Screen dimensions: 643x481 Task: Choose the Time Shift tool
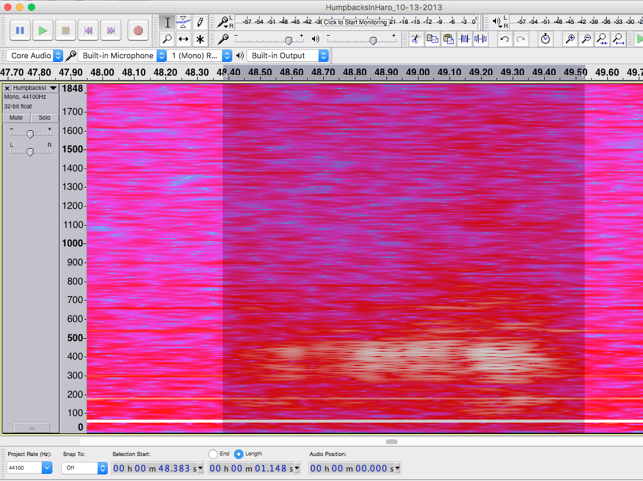[x=184, y=39]
